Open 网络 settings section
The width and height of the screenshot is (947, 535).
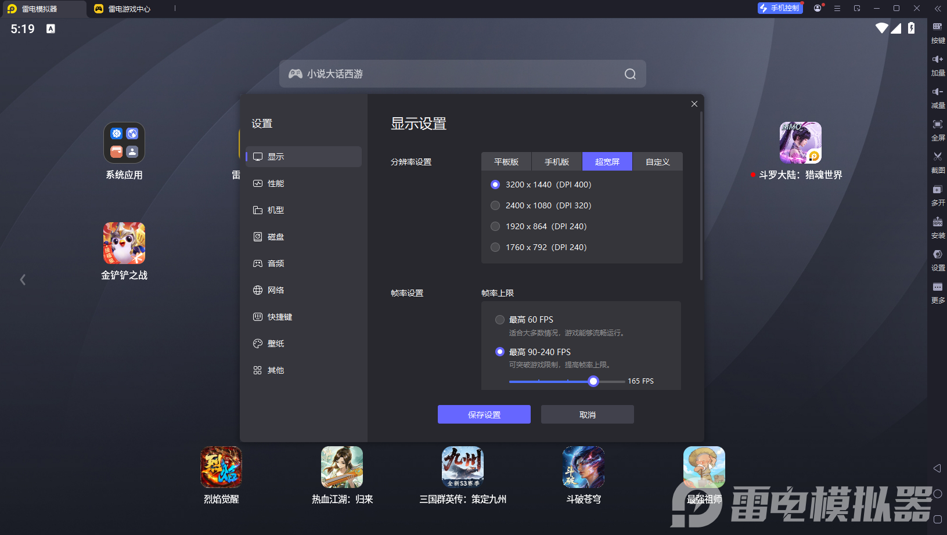point(304,290)
